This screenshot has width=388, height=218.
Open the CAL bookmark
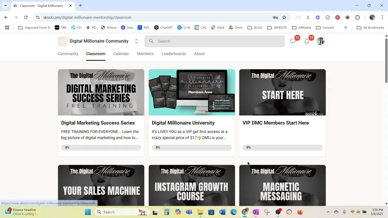(200, 27)
